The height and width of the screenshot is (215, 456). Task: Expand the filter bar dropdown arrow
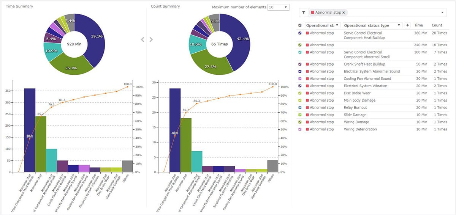pos(443,13)
